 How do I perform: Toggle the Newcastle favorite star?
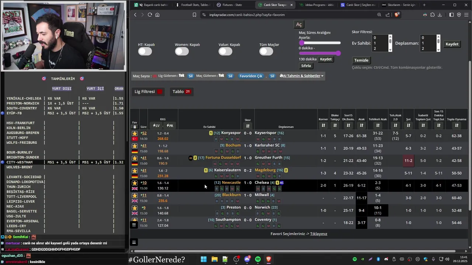coord(135,183)
